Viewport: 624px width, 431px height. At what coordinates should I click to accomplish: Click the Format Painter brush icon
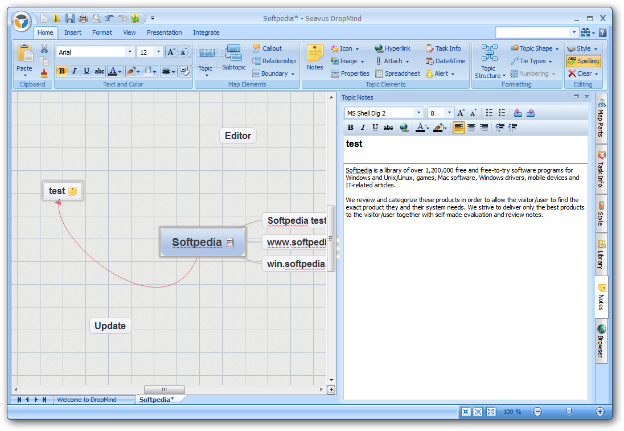pyautogui.click(x=44, y=73)
